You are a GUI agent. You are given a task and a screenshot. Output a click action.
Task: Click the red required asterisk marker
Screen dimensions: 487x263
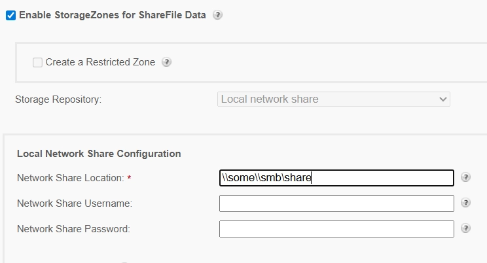point(129,178)
